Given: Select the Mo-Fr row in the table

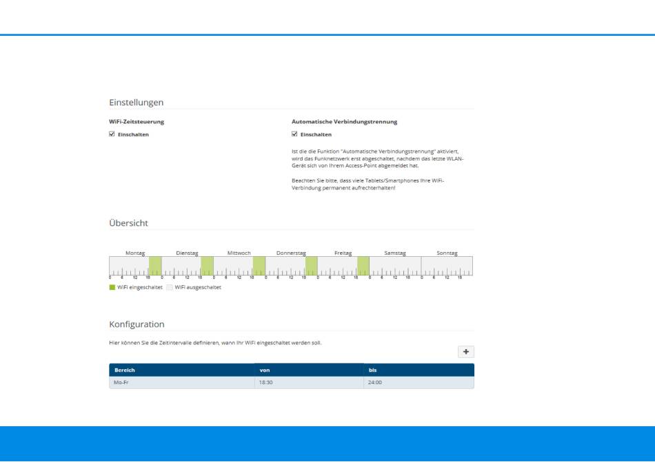Looking at the screenshot, I should (291, 382).
